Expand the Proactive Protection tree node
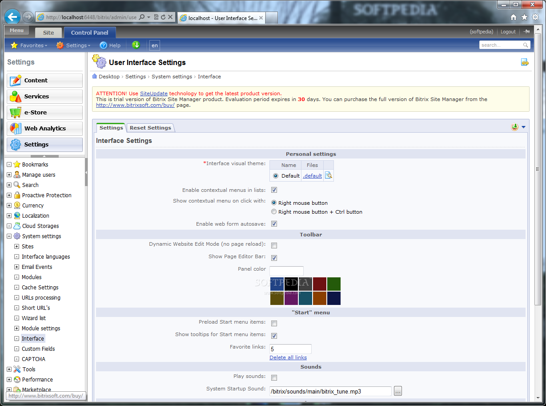 [9, 195]
